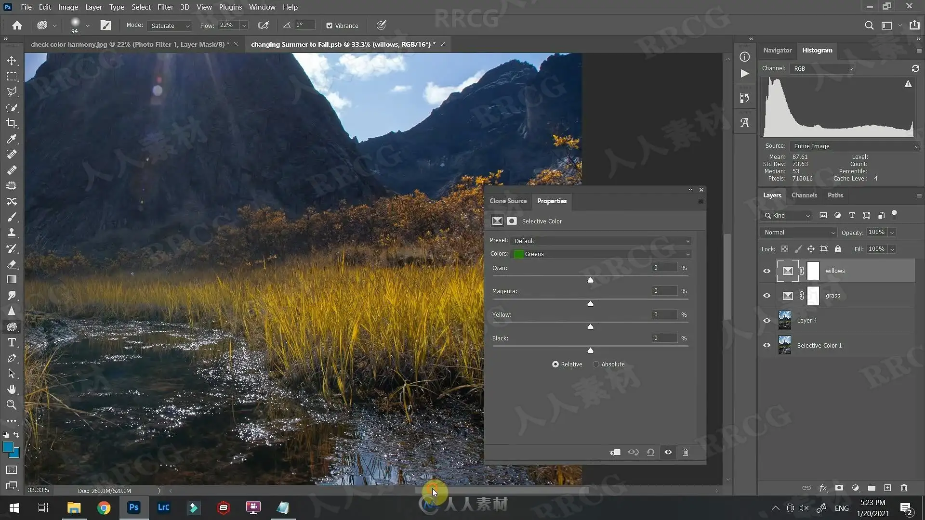Image resolution: width=925 pixels, height=520 pixels.
Task: Select the Absolute radio button
Action: (596, 364)
